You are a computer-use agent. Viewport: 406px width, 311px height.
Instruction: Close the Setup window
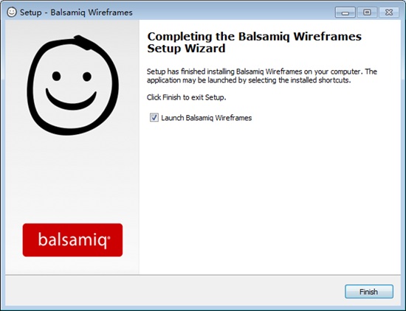coord(389,13)
